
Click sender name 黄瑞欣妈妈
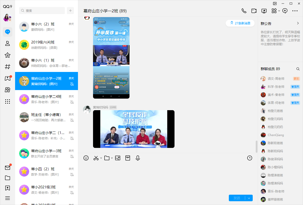(x=101, y=107)
